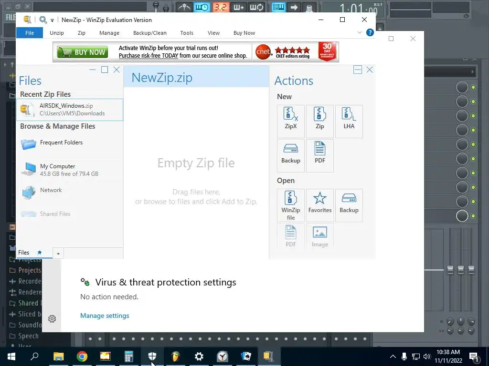Open My Computer in the Files panel
Viewport: 489px width, 366px height.
pos(70,170)
